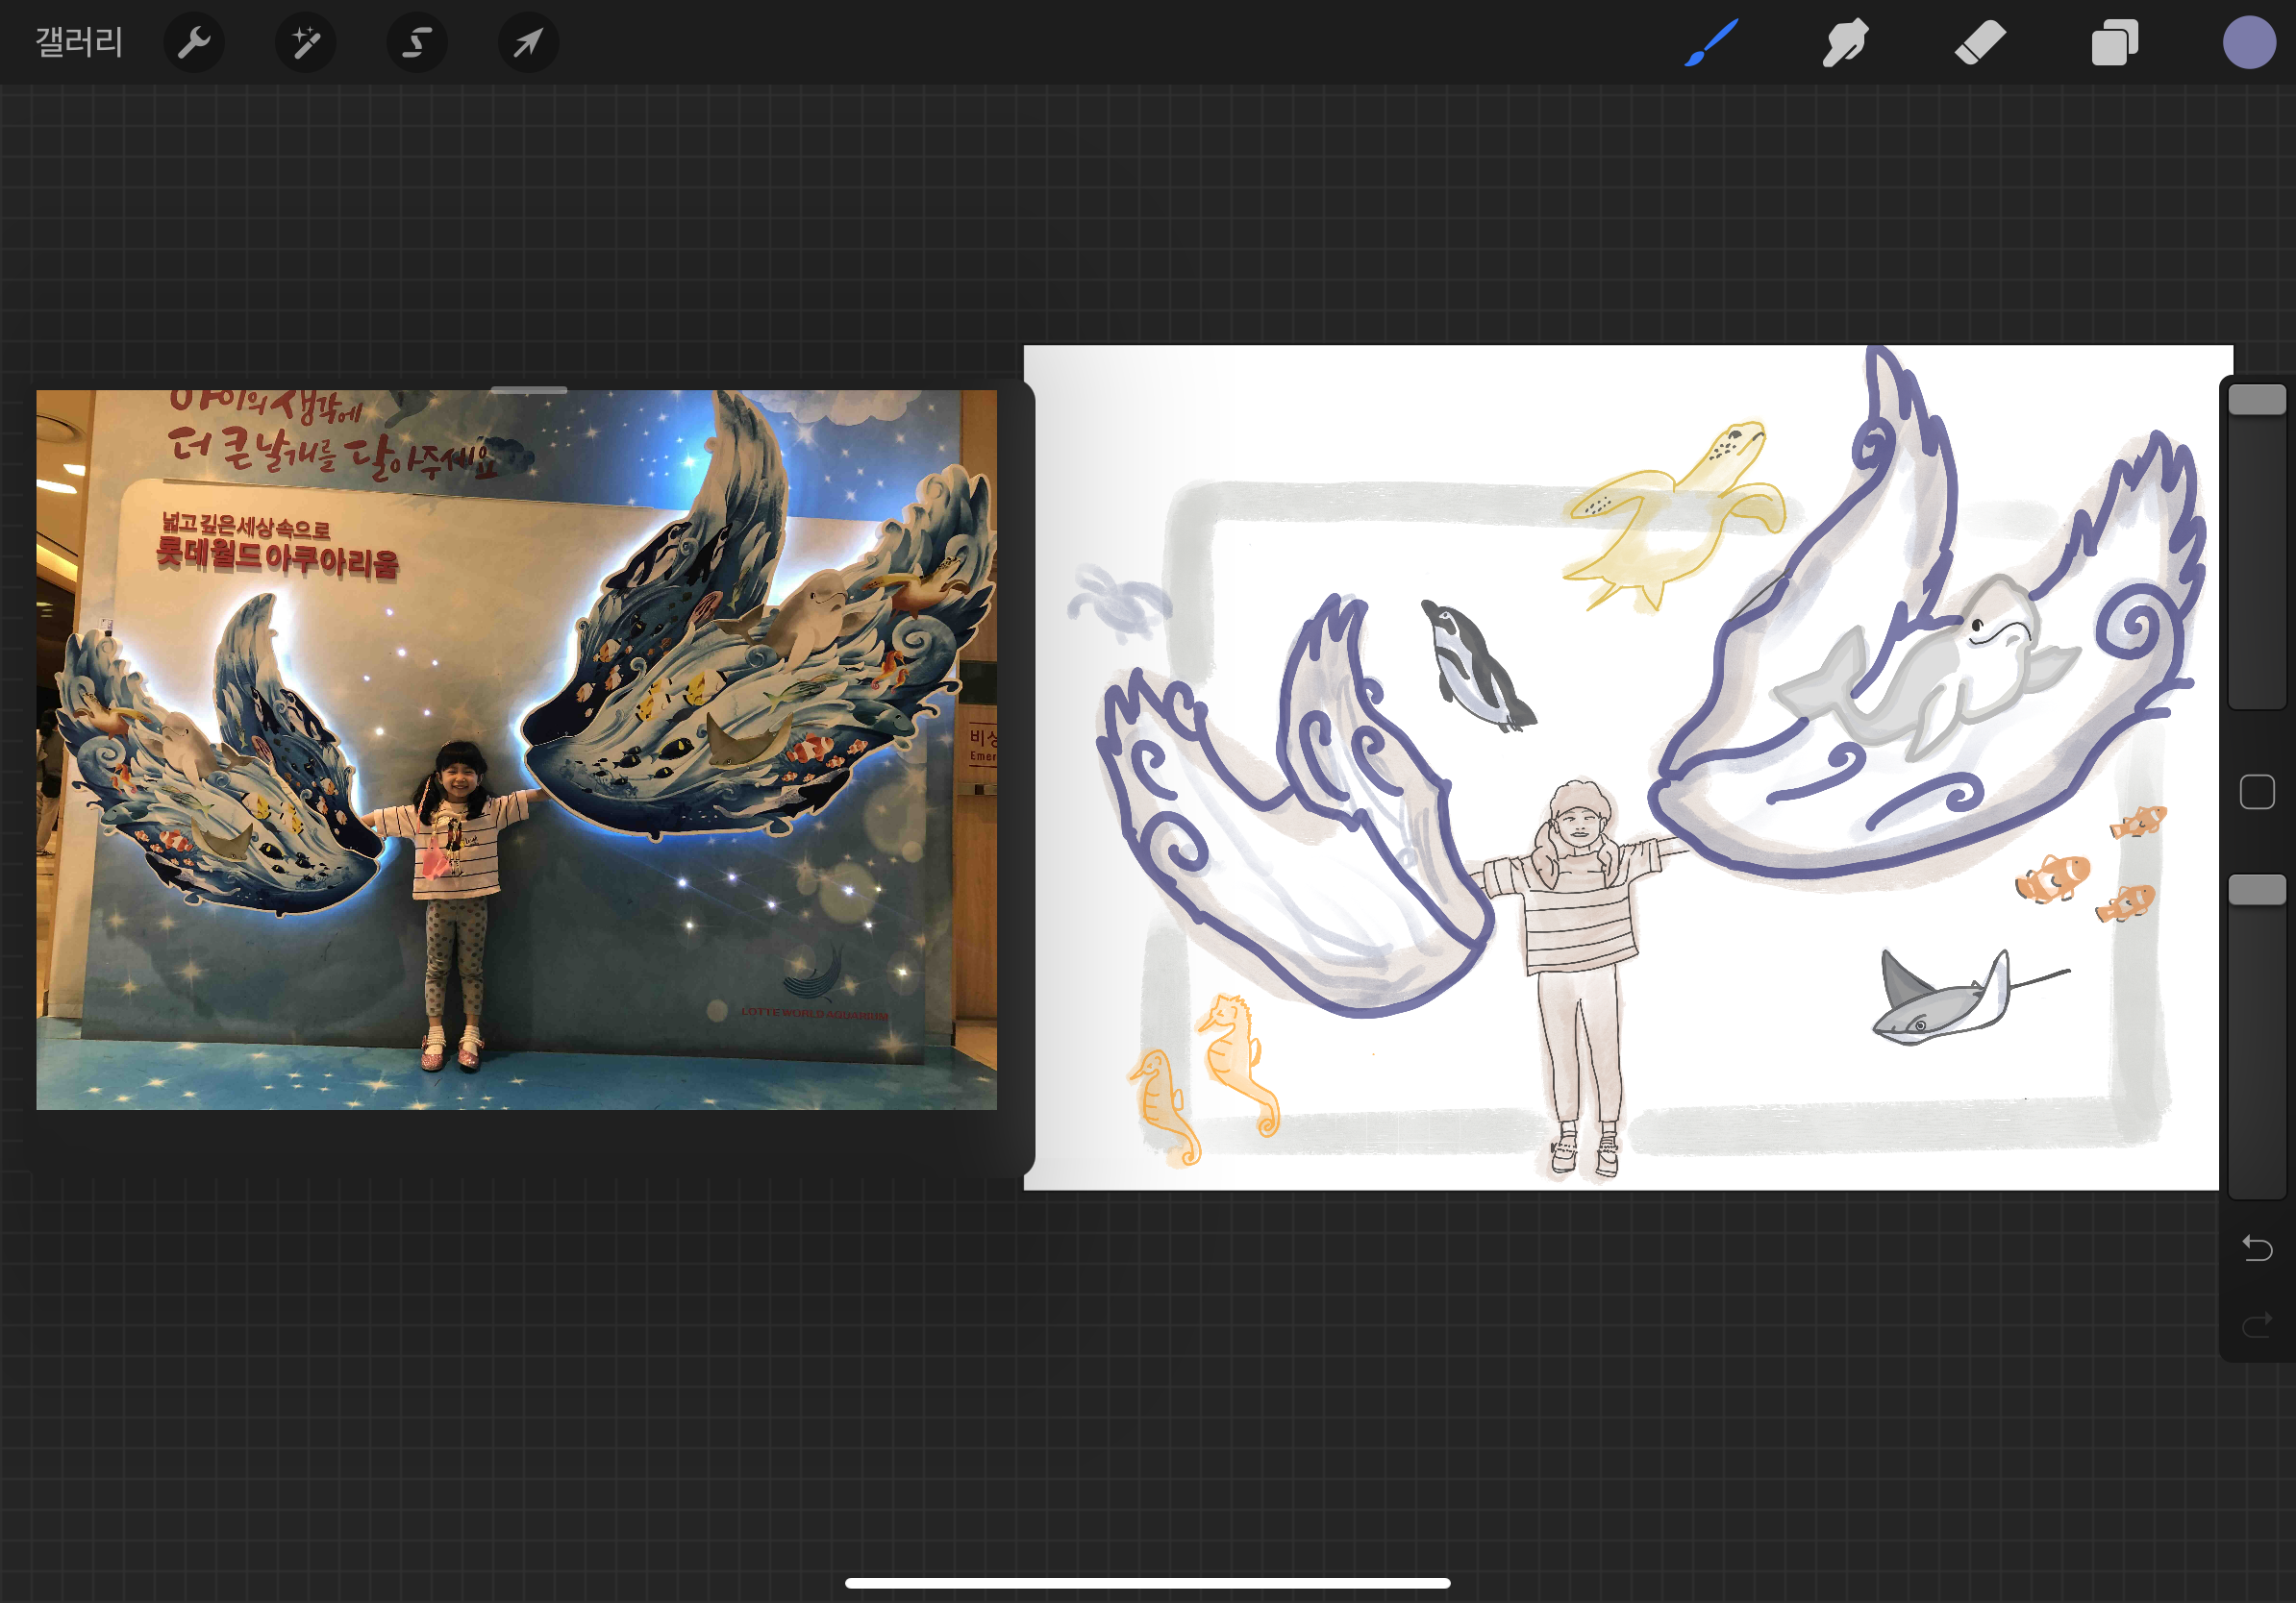This screenshot has width=2296, height=1603.
Task: Activate the Selection S-shaped tool
Action: coord(416,43)
